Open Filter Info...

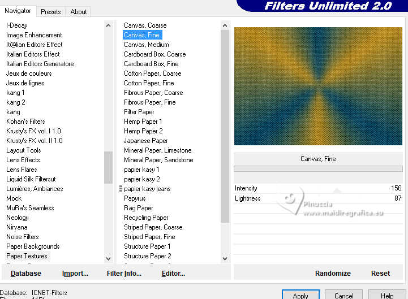[x=124, y=273]
